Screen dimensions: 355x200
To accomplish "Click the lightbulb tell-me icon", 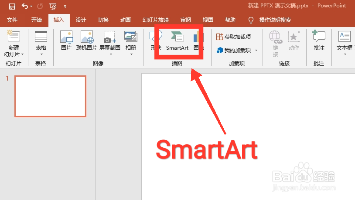I will pyautogui.click(x=251, y=20).
